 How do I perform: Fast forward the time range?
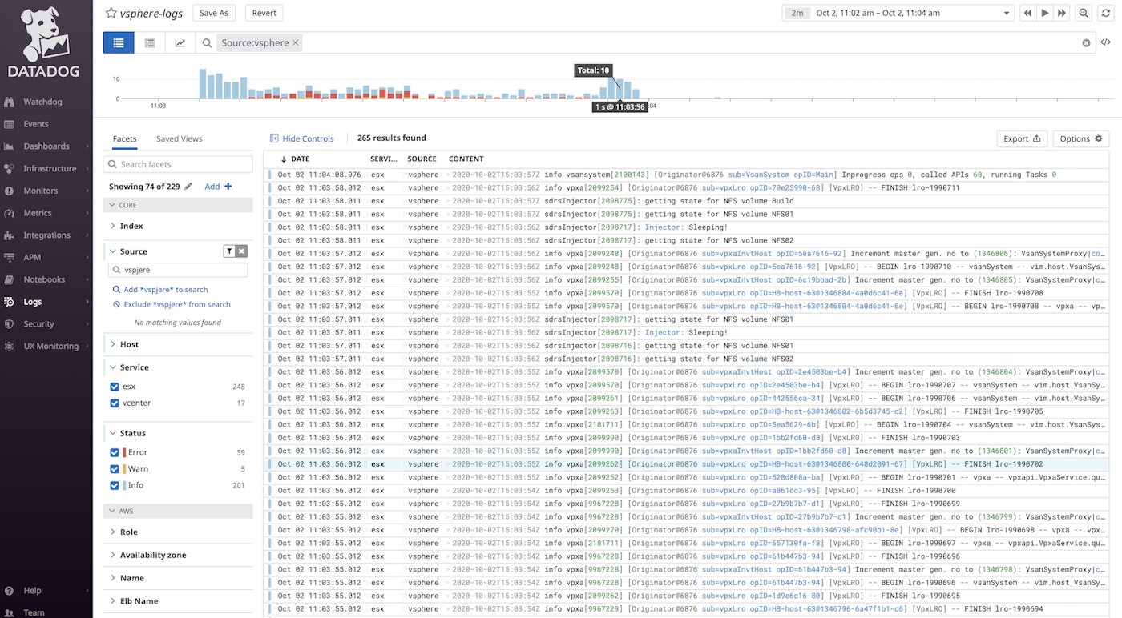[x=1062, y=13]
